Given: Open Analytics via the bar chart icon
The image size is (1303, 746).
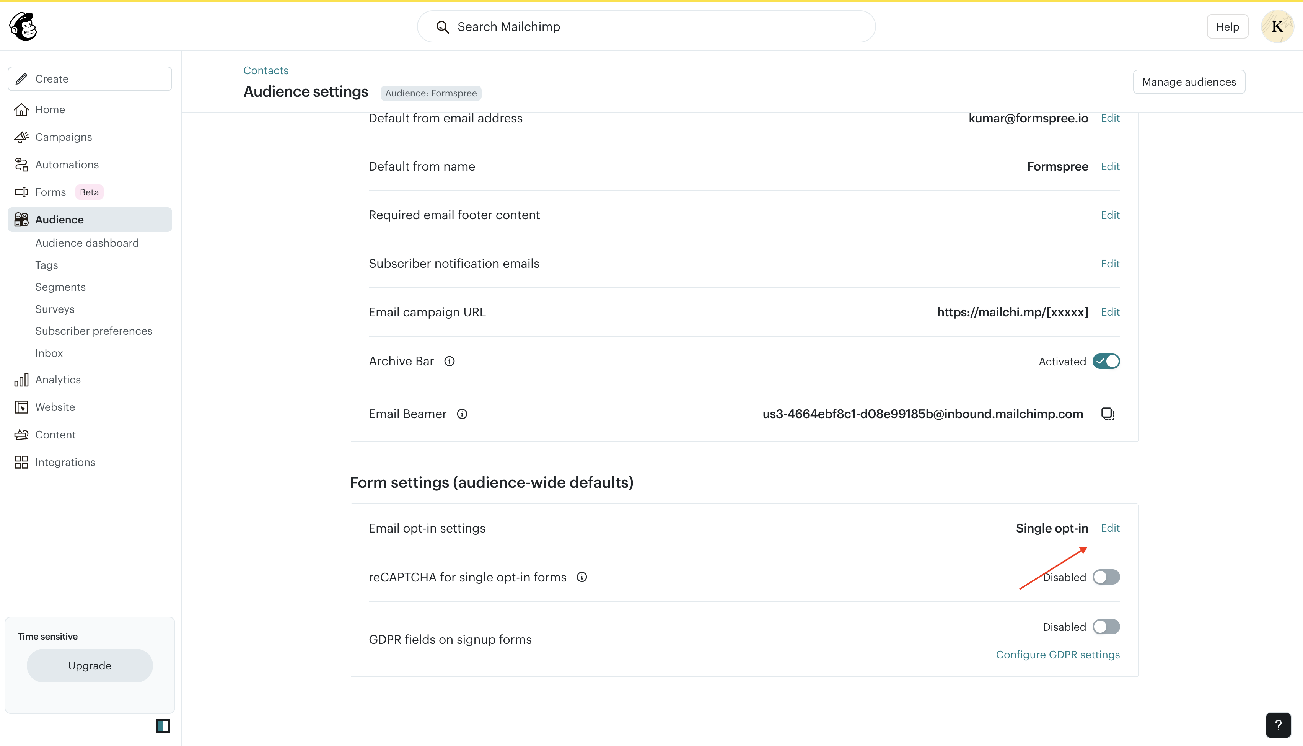Looking at the screenshot, I should pyautogui.click(x=21, y=379).
